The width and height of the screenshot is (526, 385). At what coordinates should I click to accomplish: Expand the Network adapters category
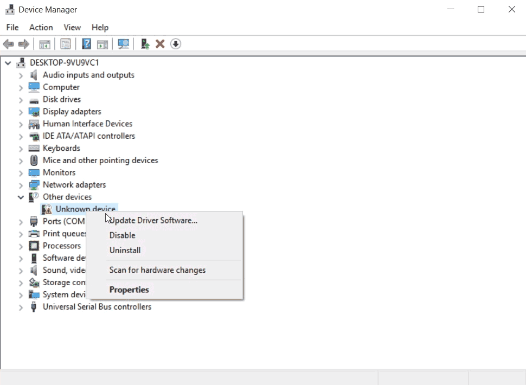click(x=21, y=185)
